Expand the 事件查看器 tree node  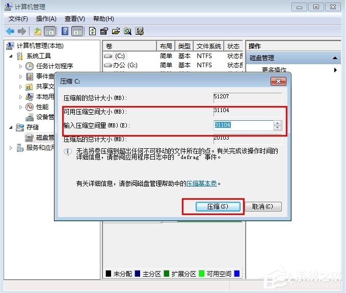20,76
